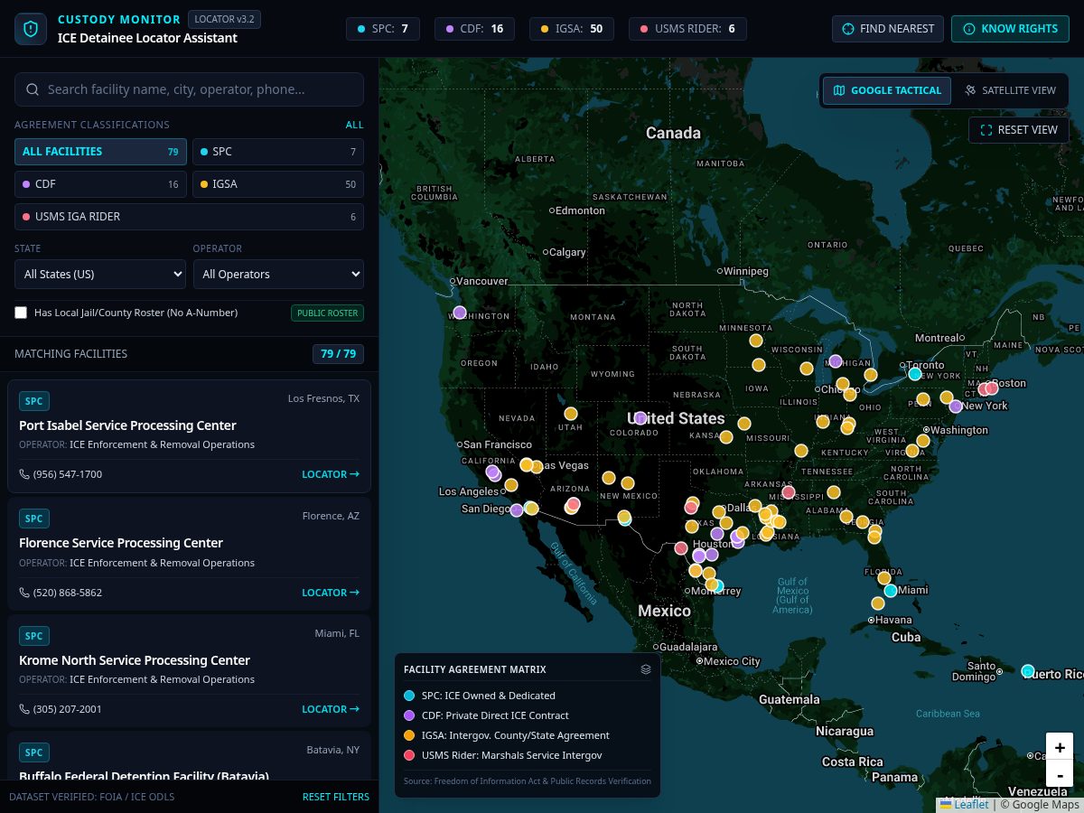This screenshot has height=813, width=1084.
Task: Click the Public Roster badge
Action: tap(327, 313)
